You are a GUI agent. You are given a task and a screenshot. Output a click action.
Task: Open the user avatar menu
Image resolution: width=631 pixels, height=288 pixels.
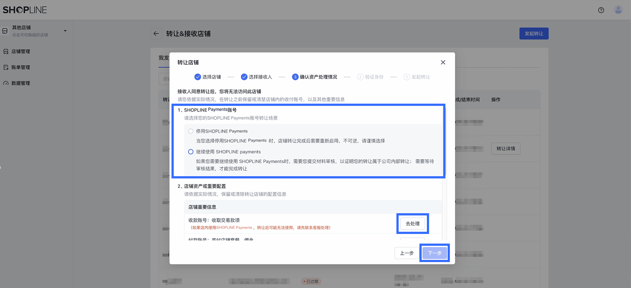coord(618,10)
